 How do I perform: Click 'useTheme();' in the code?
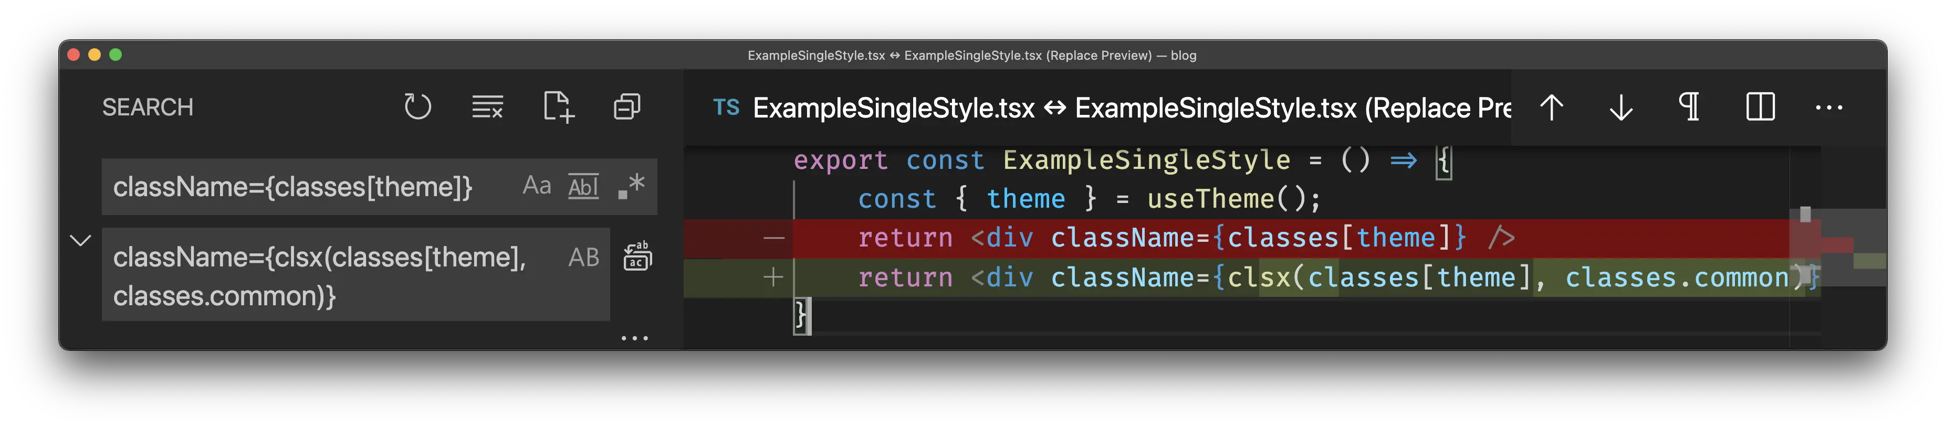point(1234,199)
